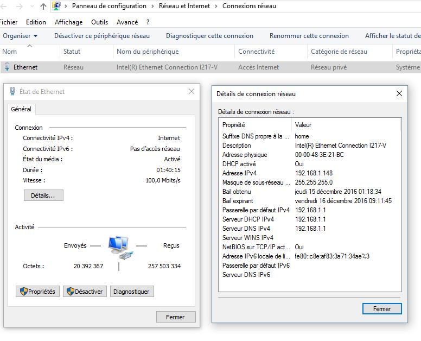Close the Détails de connexion réseau window
Image resolution: width=421 pixels, height=341 pixels.
(x=399, y=93)
